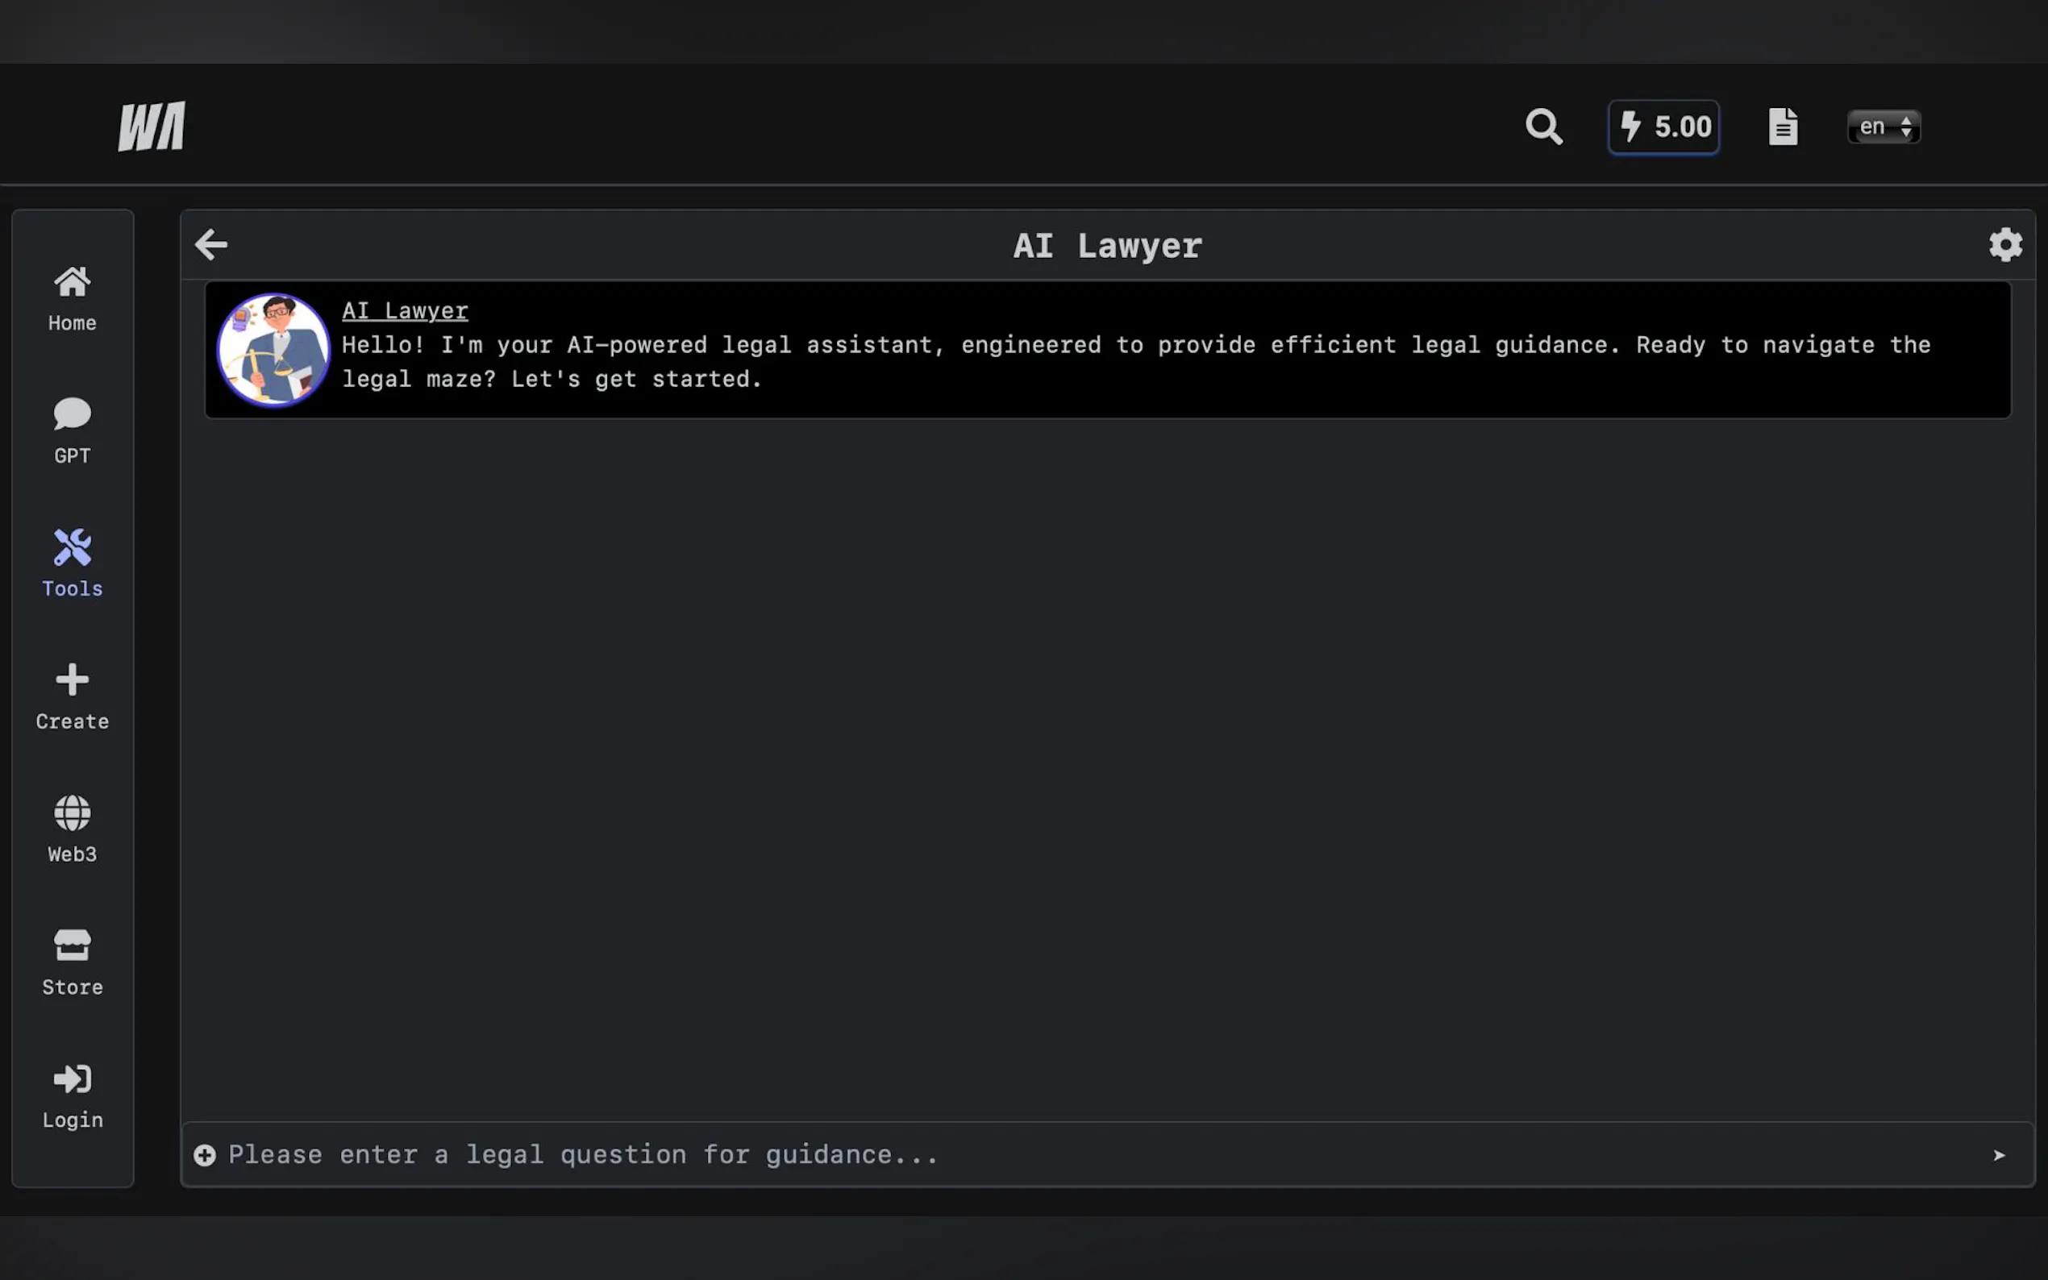Click the Login sidebar item
Image resolution: width=2048 pixels, height=1280 pixels.
72,1095
